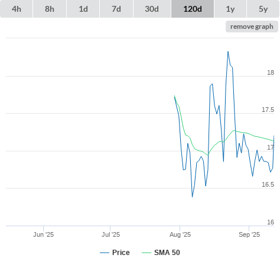280x268 pixels.
Task: Click the Aug '25 axis tick label
Action: point(180,234)
